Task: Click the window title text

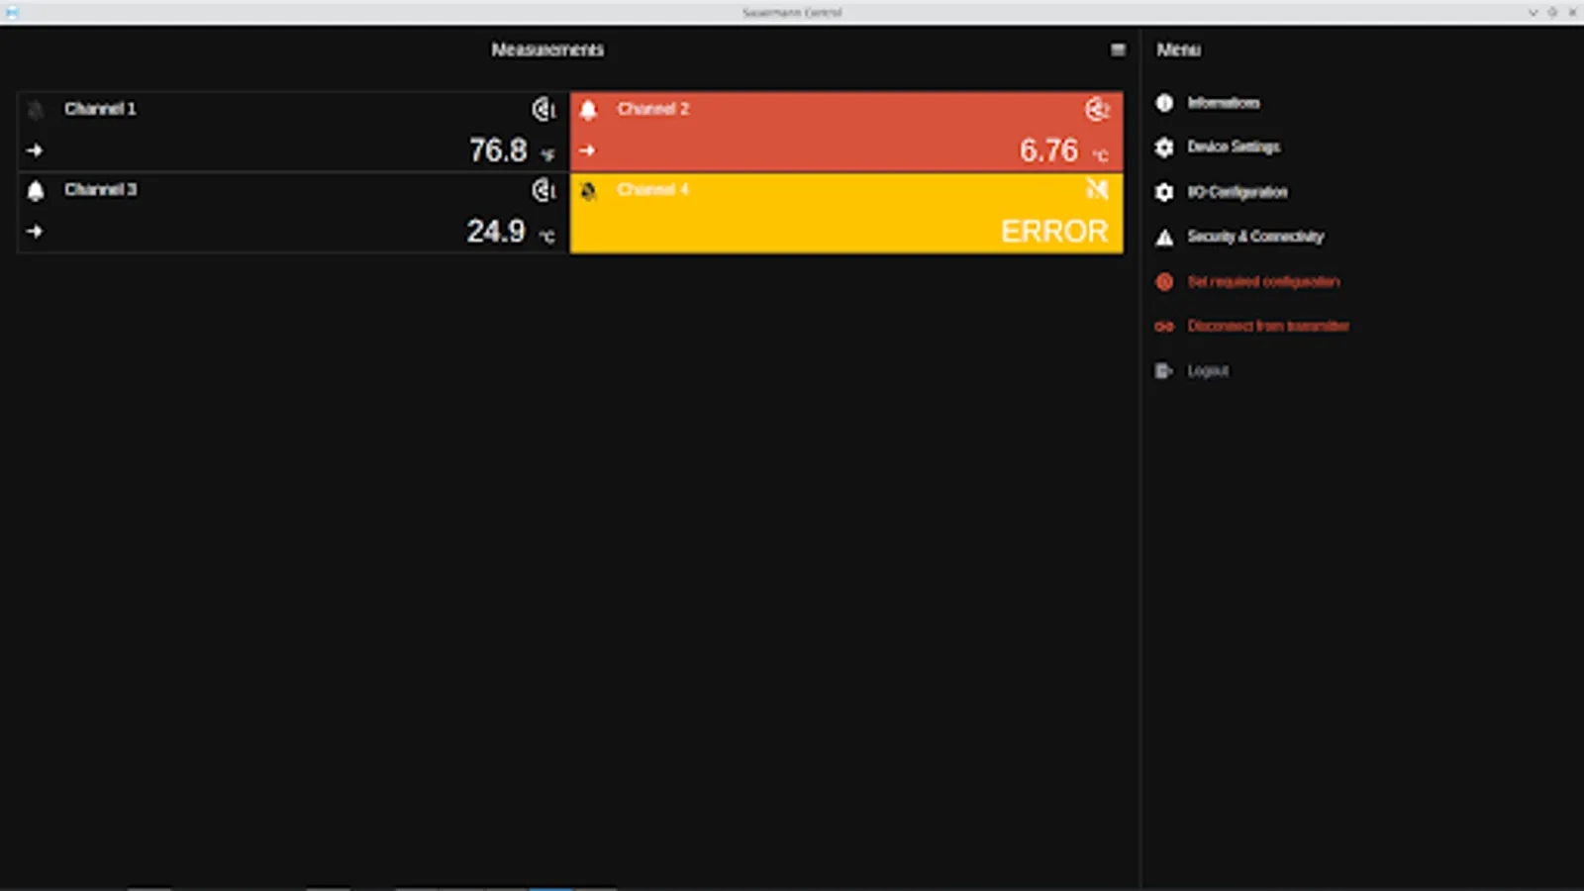Action: tap(792, 13)
